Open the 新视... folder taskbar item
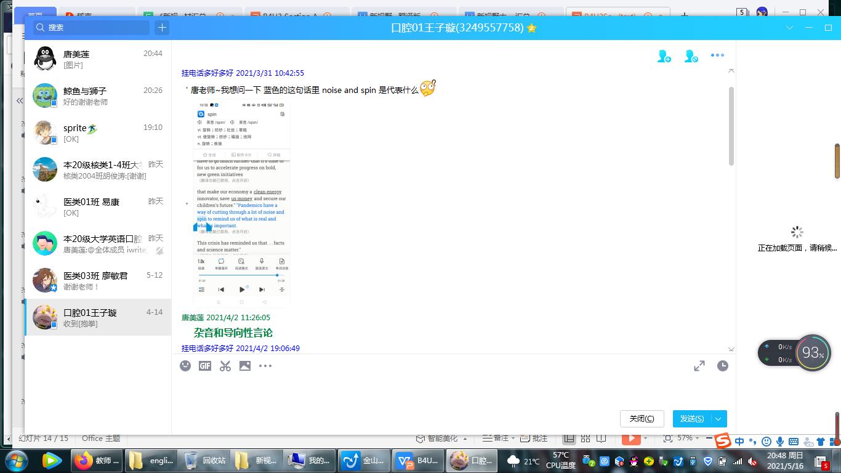Screen dimensions: 841x473 [258, 461]
